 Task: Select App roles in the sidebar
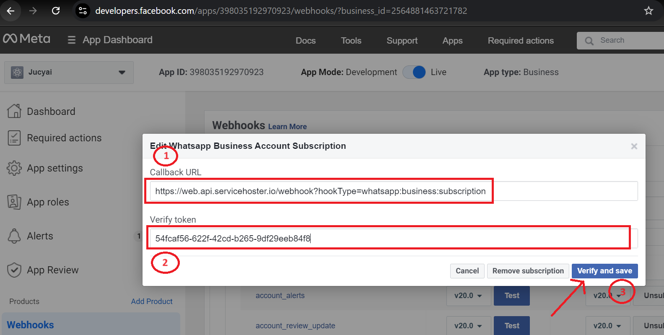48,202
